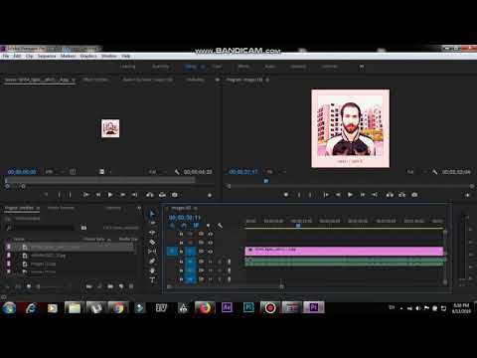Select the Razor tool

click(152, 242)
